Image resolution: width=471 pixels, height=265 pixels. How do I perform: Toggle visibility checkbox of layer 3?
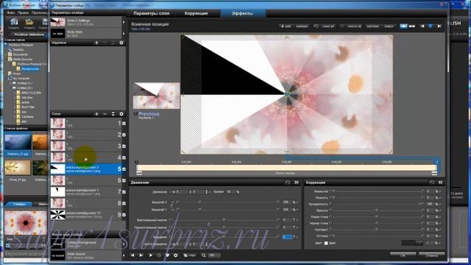coord(124,146)
